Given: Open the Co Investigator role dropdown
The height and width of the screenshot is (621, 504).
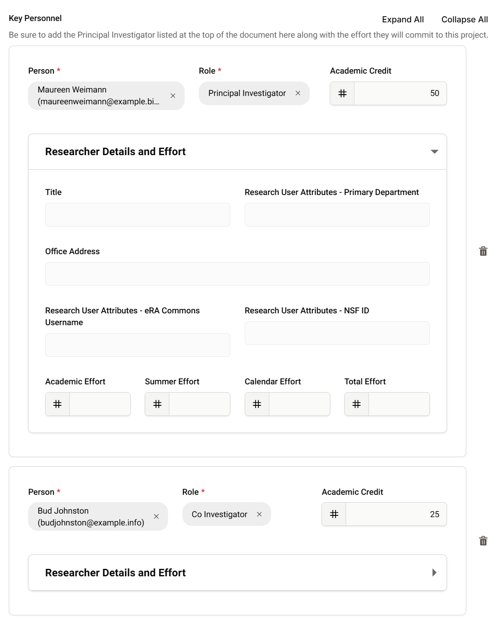Looking at the screenshot, I should 219,515.
